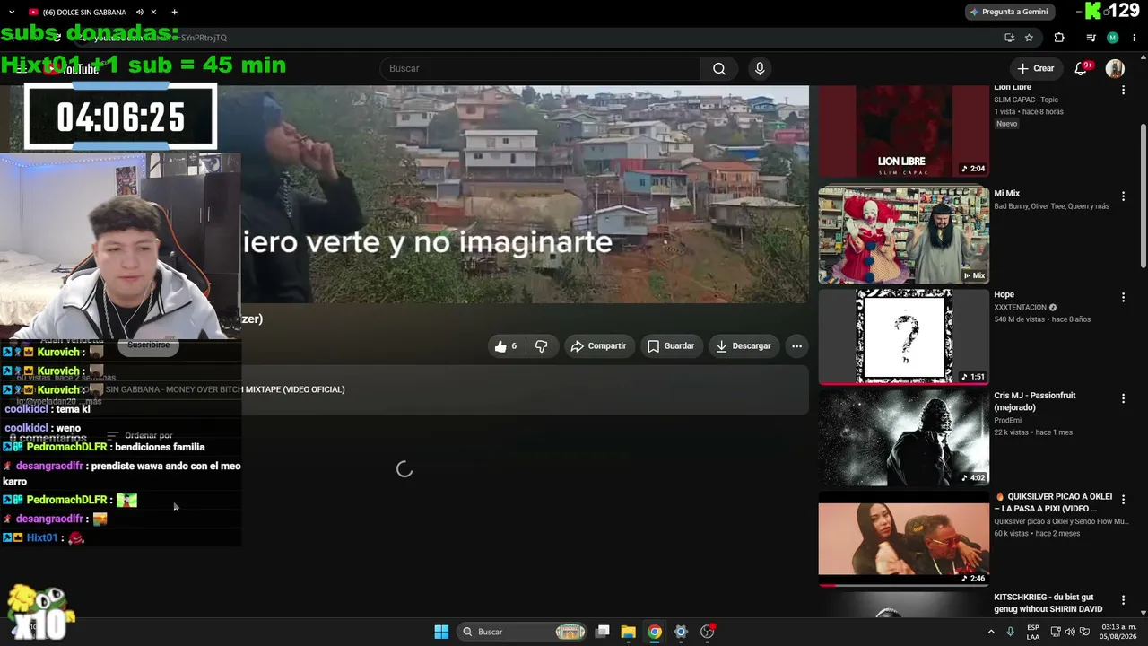The height and width of the screenshot is (646, 1148).
Task: Click the XXXTENTACION channel name
Action: point(1020,308)
